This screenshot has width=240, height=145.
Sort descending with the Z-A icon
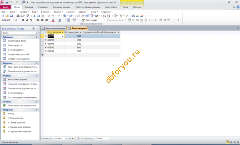[x=108, y=16]
